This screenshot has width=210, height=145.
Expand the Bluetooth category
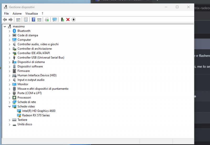point(9,31)
